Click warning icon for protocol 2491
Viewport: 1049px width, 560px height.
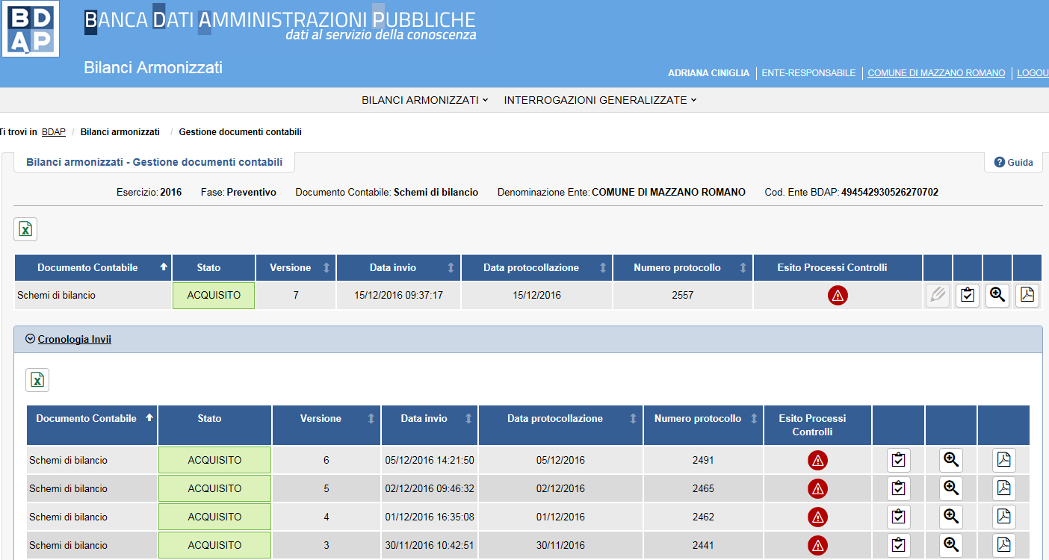click(x=817, y=461)
